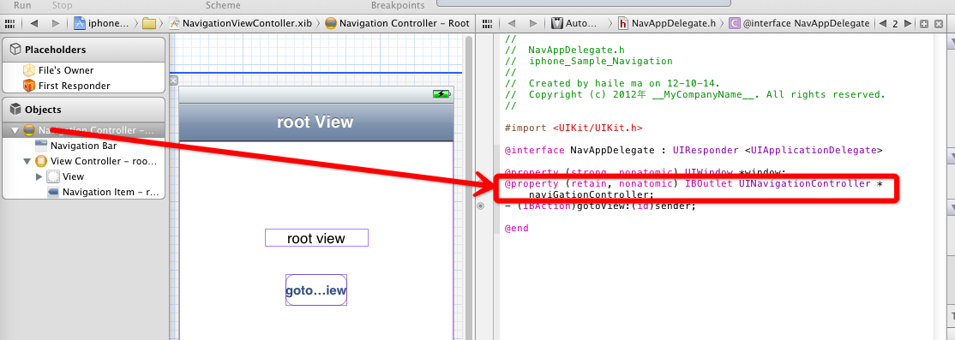Image resolution: width=955 pixels, height=340 pixels.
Task: Select Navigation Controller – Root jump bar item
Action: [x=397, y=24]
